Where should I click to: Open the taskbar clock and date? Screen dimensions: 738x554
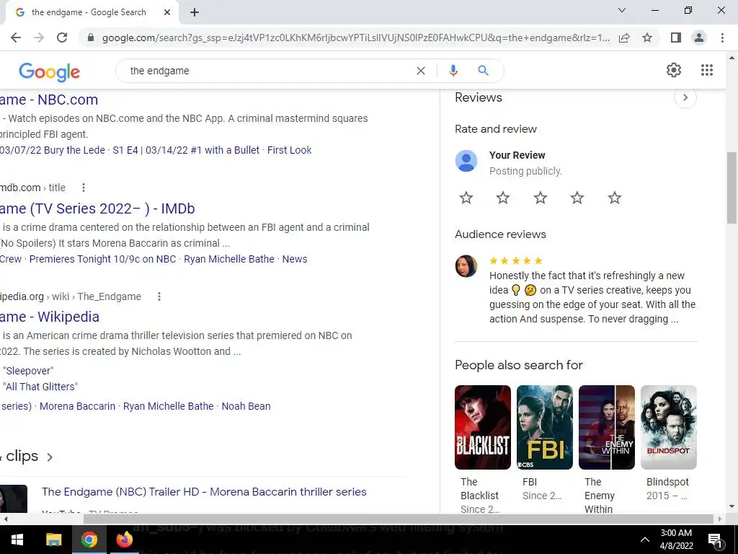[x=676, y=540]
